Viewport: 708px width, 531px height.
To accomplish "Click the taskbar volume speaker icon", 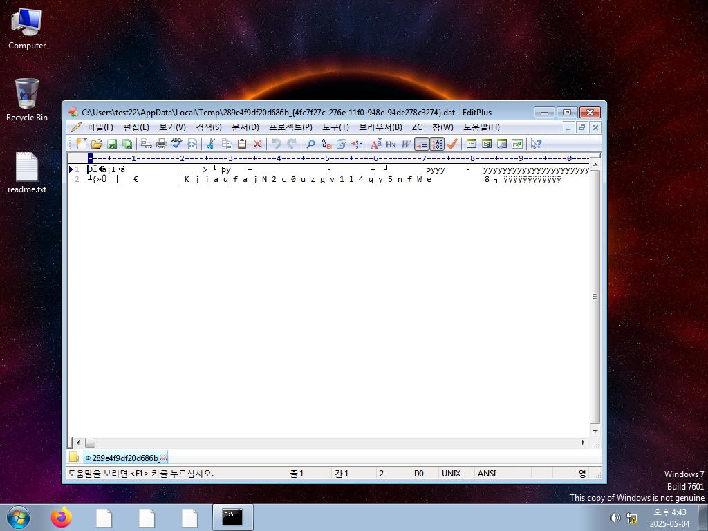I will pyautogui.click(x=615, y=518).
